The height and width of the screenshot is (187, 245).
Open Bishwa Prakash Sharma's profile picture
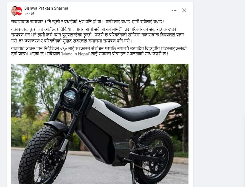click(x=16, y=11)
